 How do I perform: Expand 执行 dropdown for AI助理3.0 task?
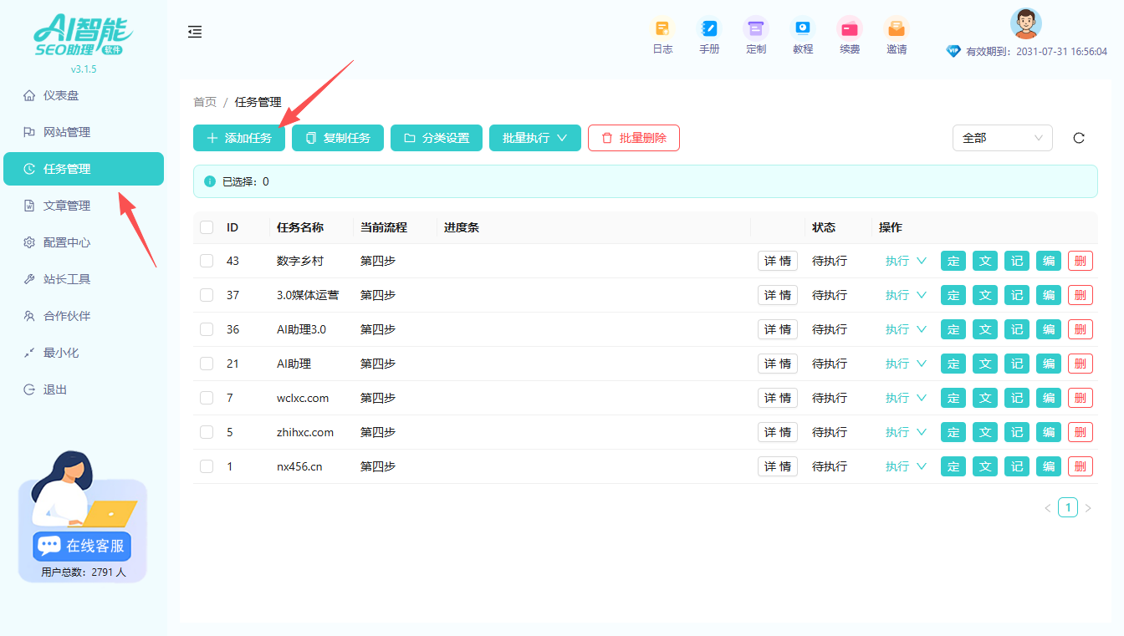pyautogui.click(x=906, y=329)
